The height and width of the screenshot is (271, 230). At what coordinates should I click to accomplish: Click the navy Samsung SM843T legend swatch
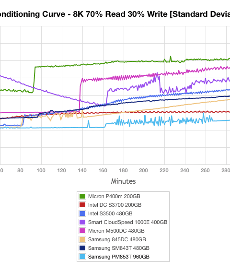click(82, 248)
